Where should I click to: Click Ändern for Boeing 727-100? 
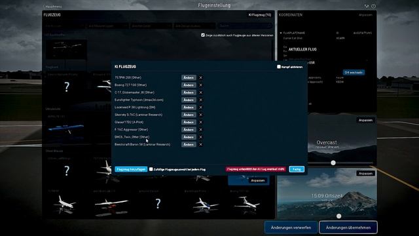pyautogui.click(x=189, y=85)
